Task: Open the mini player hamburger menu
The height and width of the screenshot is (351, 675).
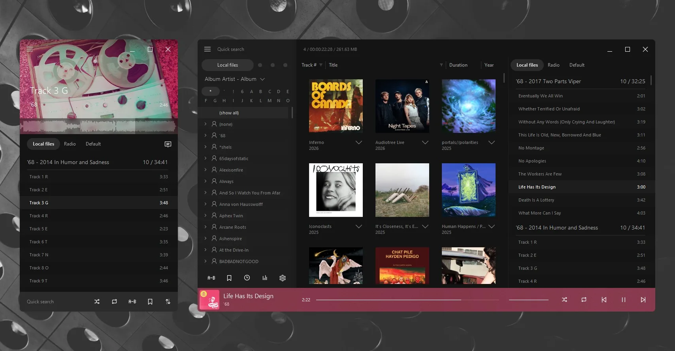Action: pyautogui.click(x=30, y=49)
